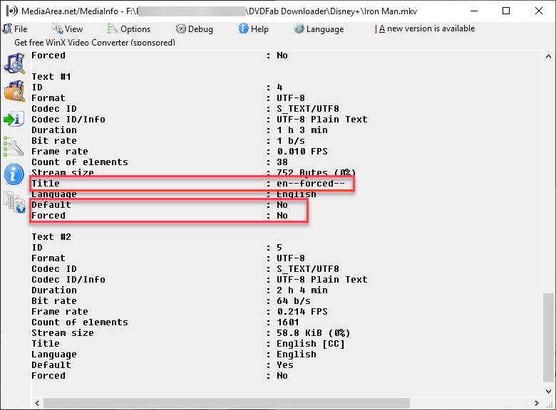The width and height of the screenshot is (556, 410).
Task: Click the MediaInfo app icon in title bar
Action: (x=11, y=11)
